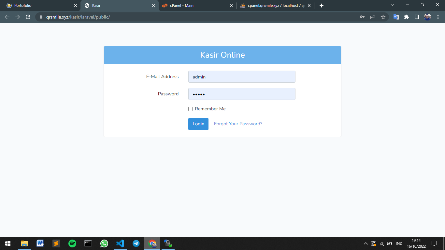This screenshot has height=250, width=445.
Task: Enable the Remember Me checkbox
Action: pos(191,109)
